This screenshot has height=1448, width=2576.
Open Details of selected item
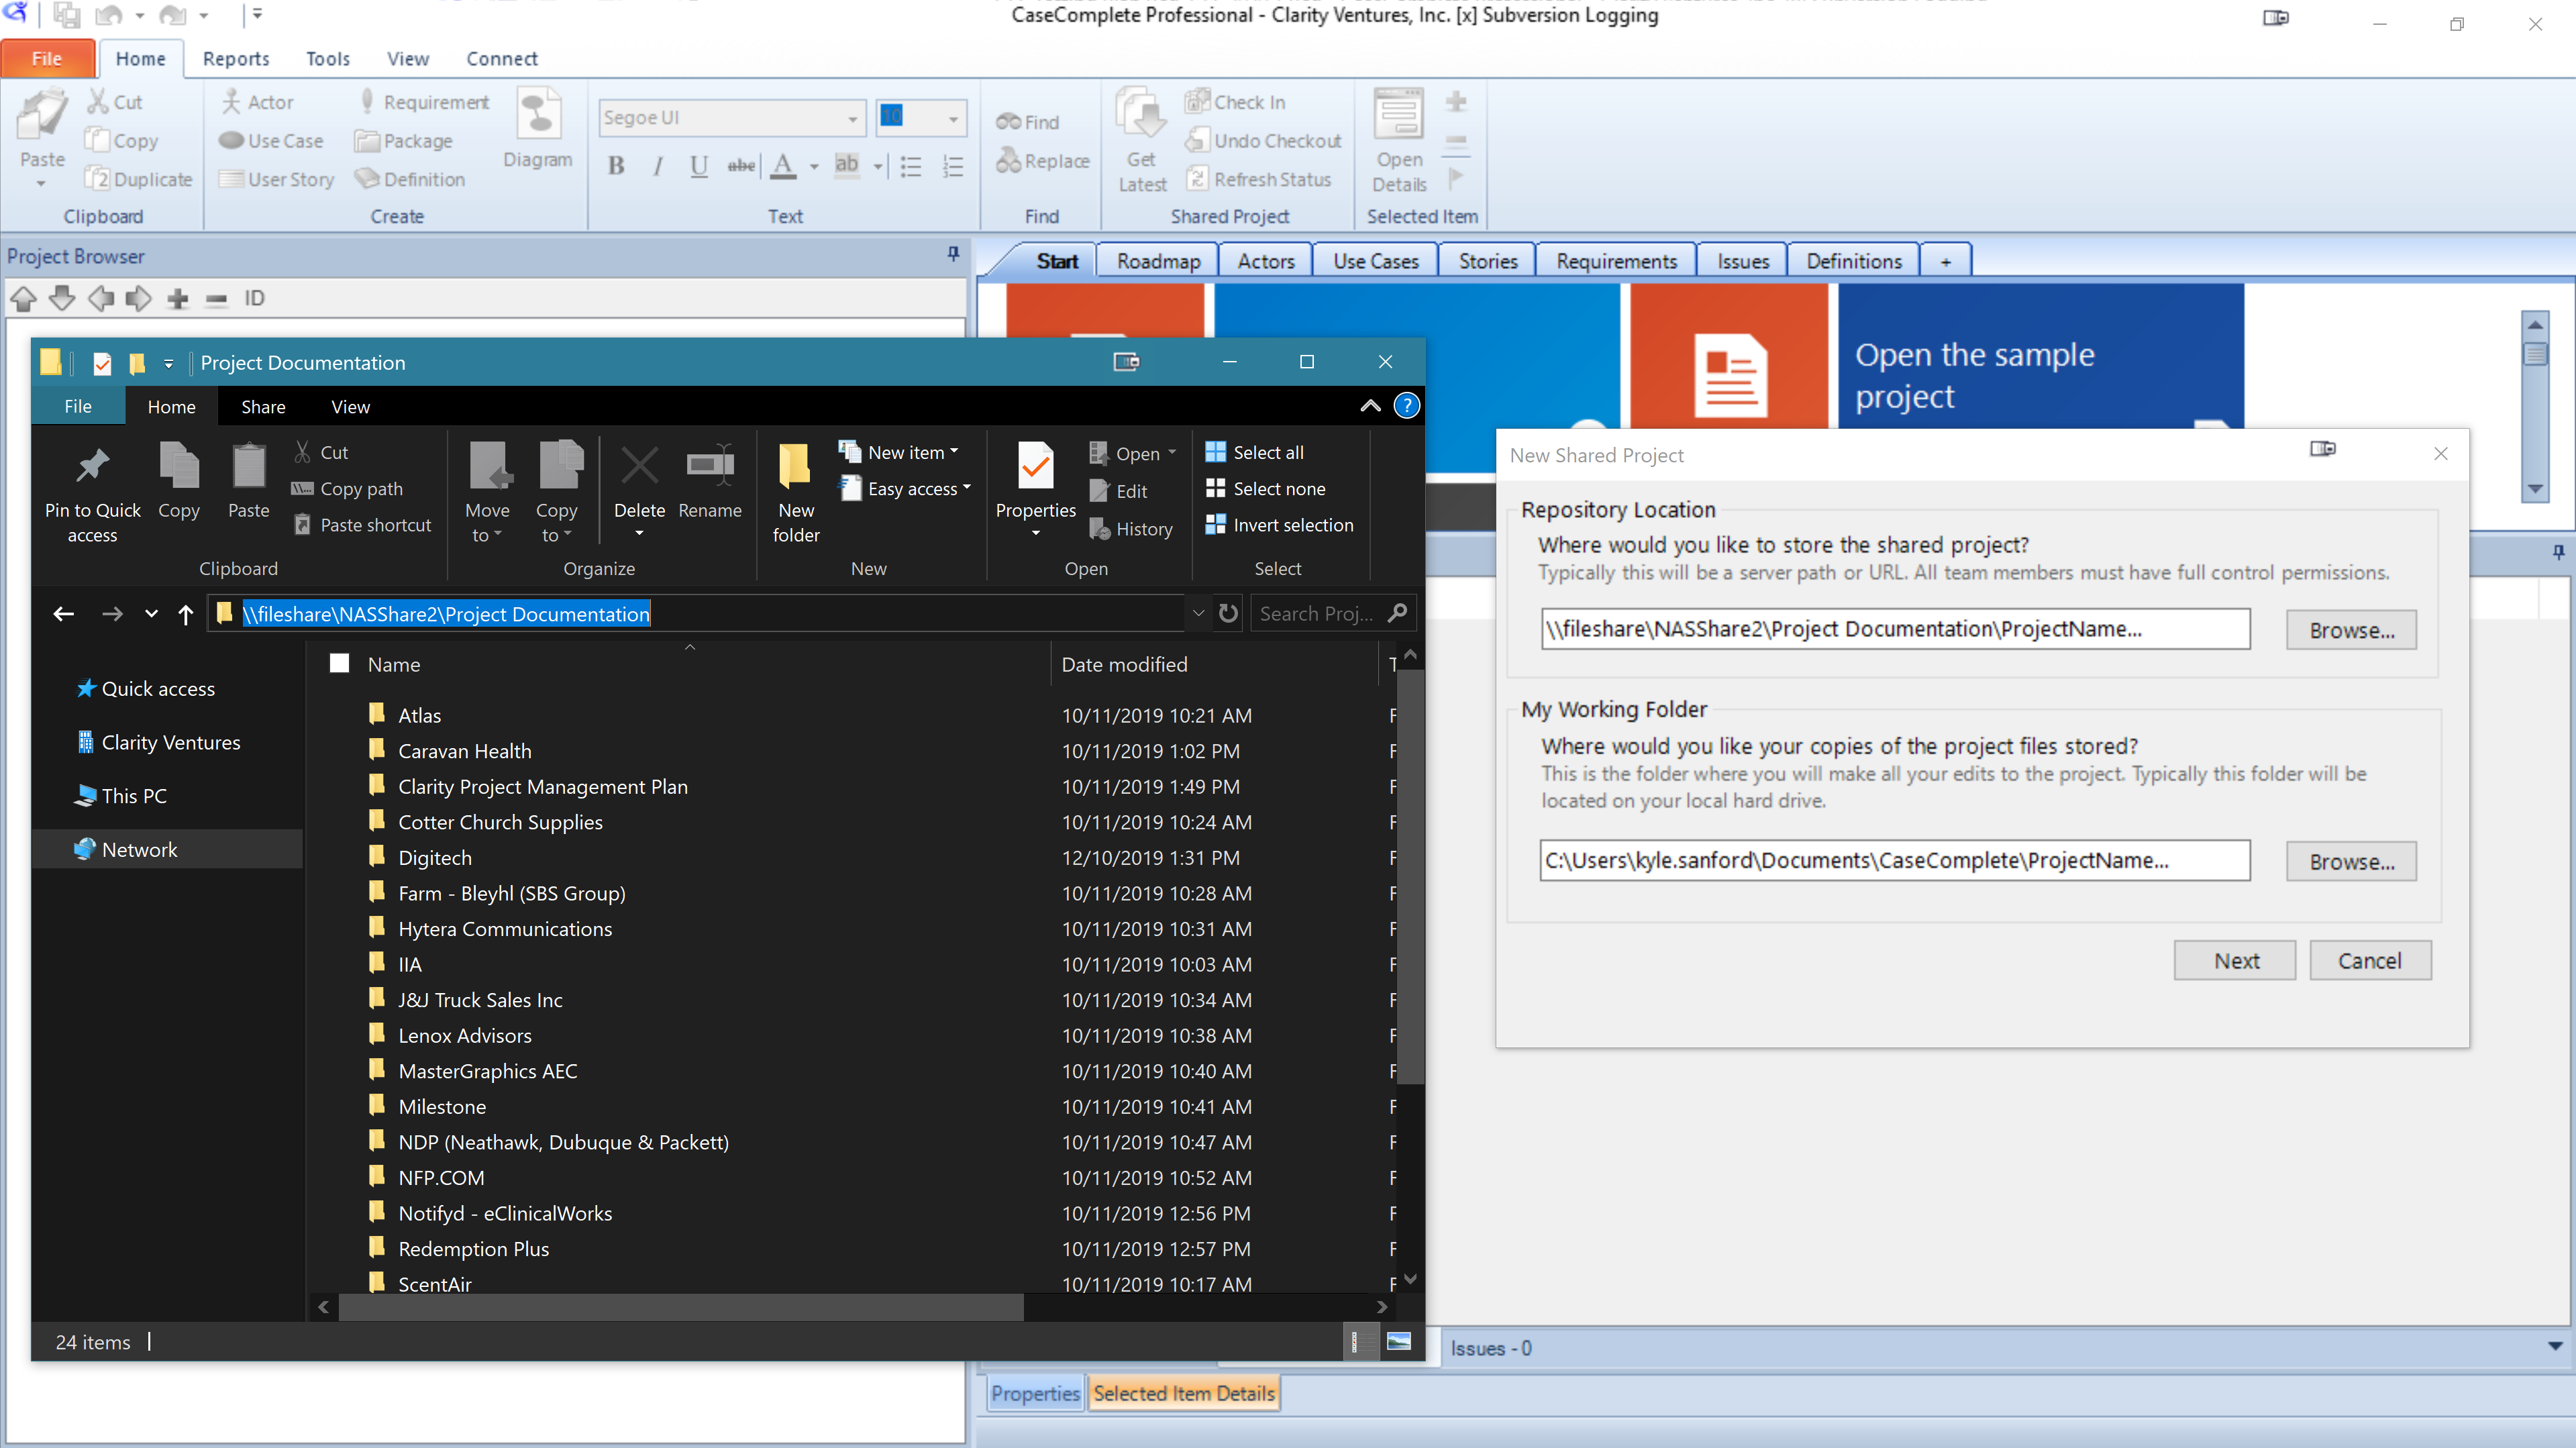[x=1399, y=140]
